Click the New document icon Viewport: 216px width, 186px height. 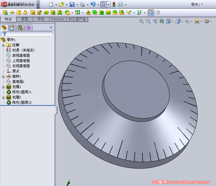51,4
